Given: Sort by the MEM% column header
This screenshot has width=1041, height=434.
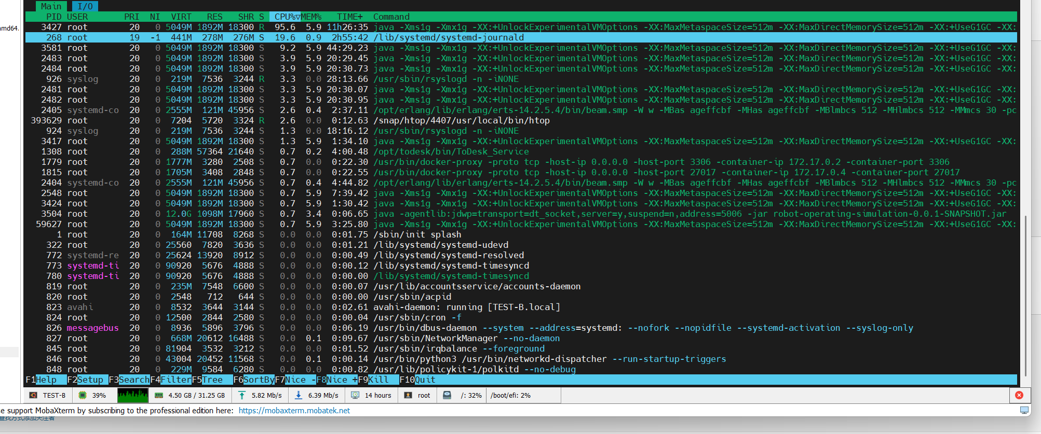Looking at the screenshot, I should [311, 17].
